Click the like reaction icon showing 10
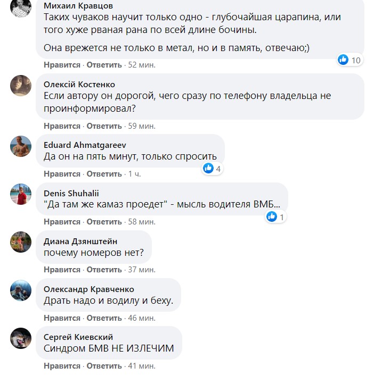The image size is (390, 375). pyautogui.click(x=344, y=60)
